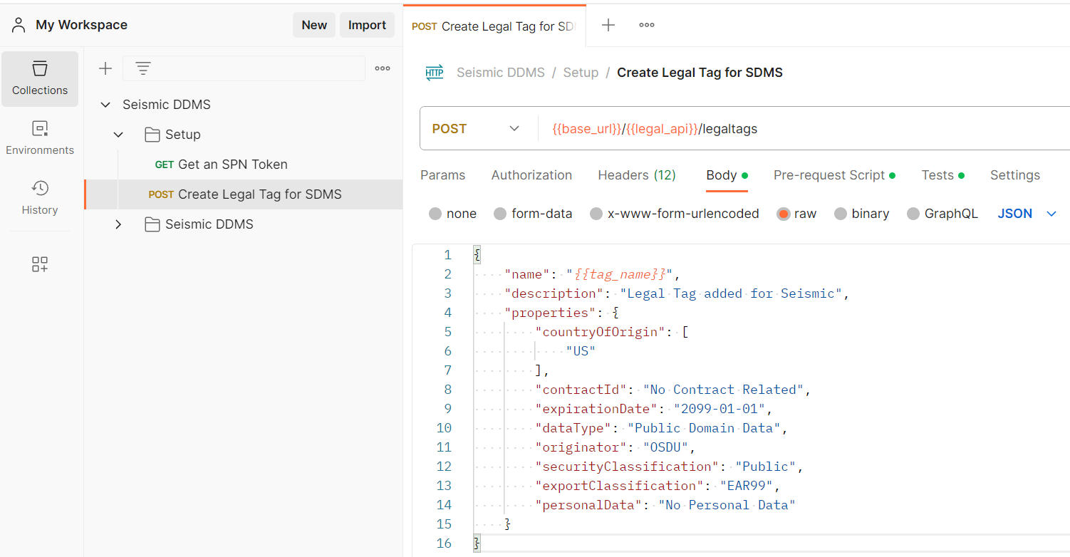Click the My Workspace label
This screenshot has height=557, width=1070.
point(81,25)
